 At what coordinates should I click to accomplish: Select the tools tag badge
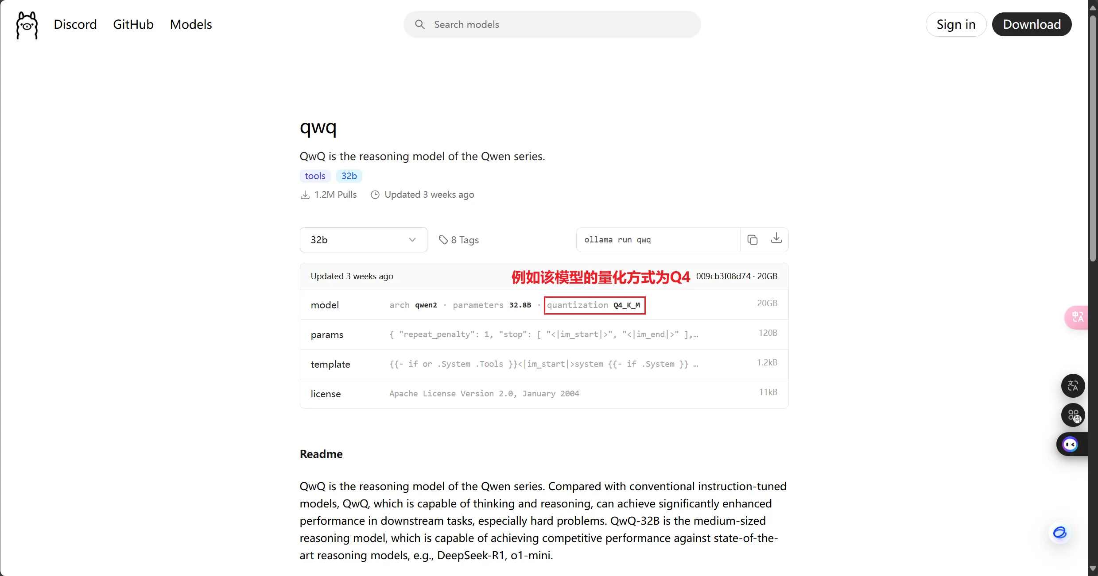315,176
